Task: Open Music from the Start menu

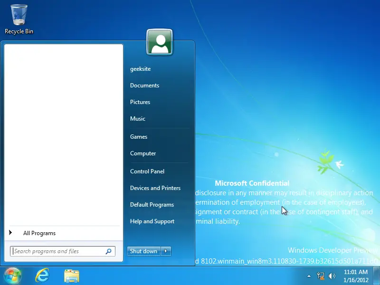Action: [x=138, y=118]
